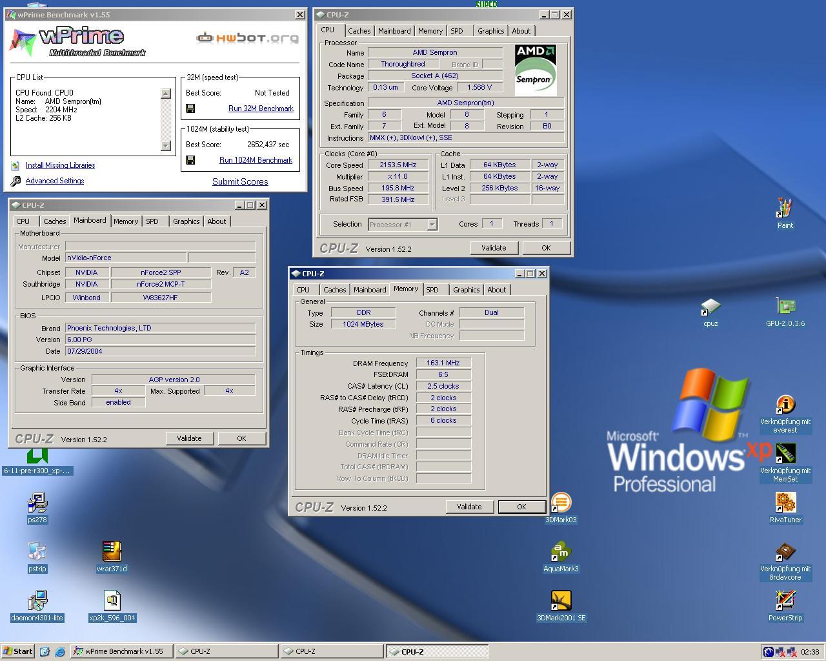Click OK in the CPU-Z CPU window
This screenshot has height=661, width=826.
click(546, 248)
